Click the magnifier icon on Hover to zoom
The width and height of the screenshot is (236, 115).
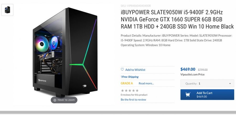point(55,100)
